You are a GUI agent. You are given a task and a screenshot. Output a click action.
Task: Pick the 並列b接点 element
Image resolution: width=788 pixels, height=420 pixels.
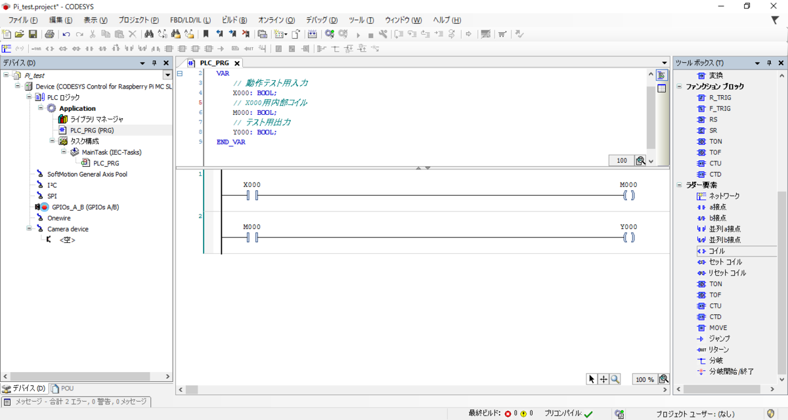click(x=718, y=240)
